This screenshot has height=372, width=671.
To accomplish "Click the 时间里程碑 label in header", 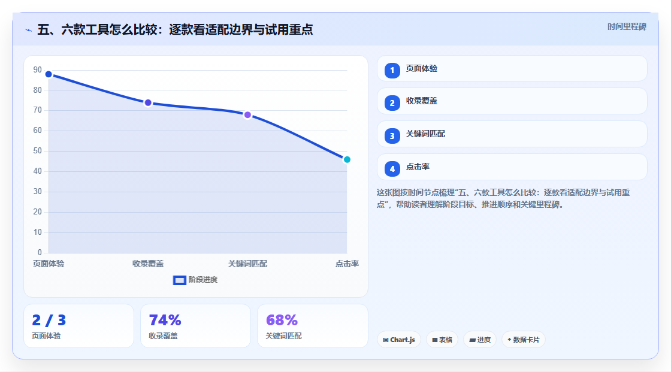I will [627, 26].
